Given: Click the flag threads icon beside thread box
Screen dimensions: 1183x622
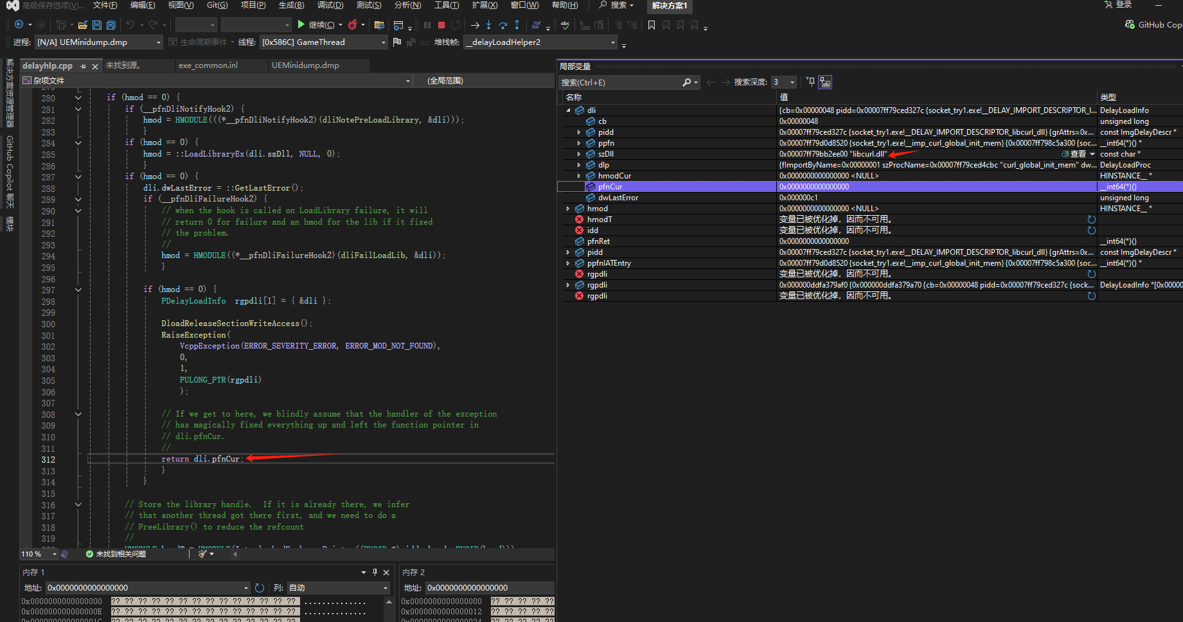Looking at the screenshot, I should (x=397, y=42).
